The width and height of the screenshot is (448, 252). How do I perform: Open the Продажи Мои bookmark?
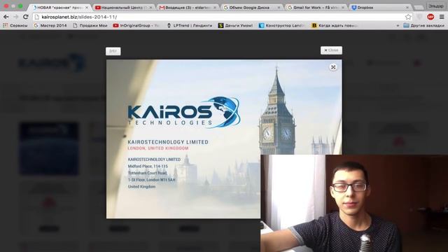tap(90, 26)
